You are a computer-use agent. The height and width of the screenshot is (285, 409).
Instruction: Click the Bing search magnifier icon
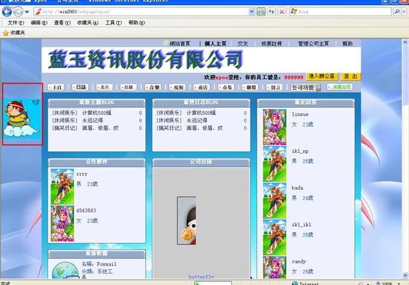[x=398, y=12]
